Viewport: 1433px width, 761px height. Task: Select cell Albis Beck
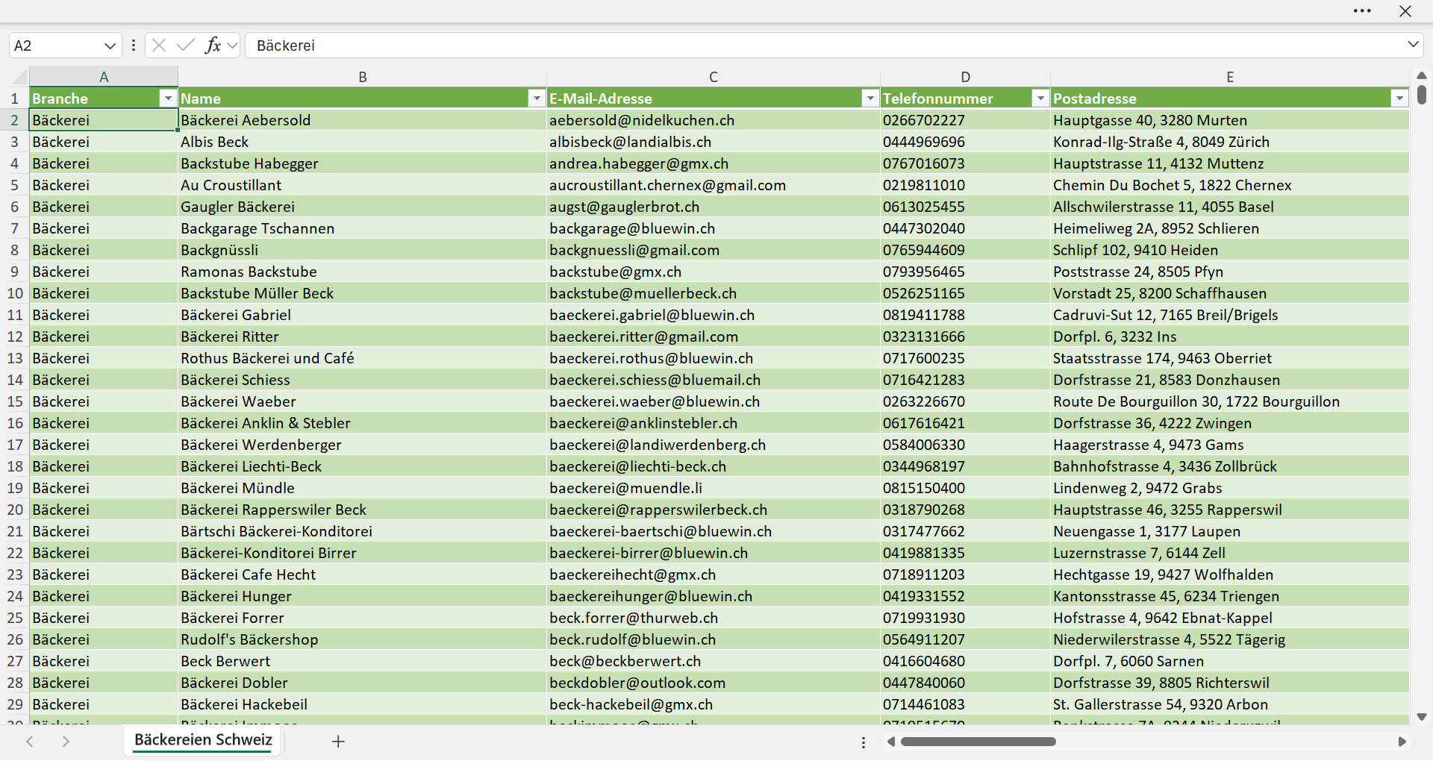click(362, 142)
